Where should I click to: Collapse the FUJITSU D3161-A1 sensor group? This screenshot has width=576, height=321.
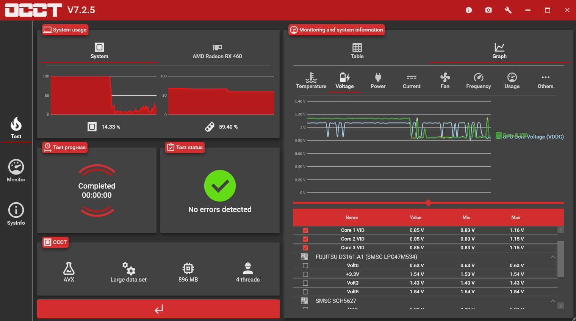click(x=553, y=257)
